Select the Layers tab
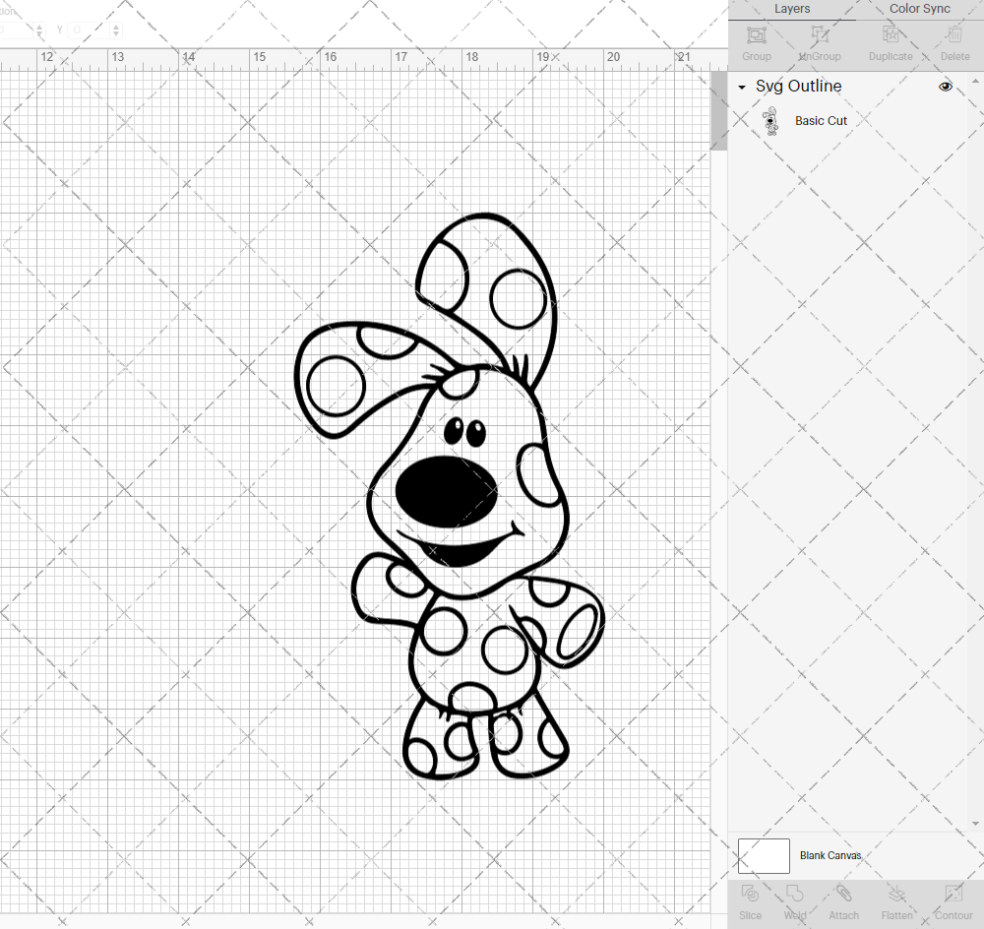 click(792, 9)
